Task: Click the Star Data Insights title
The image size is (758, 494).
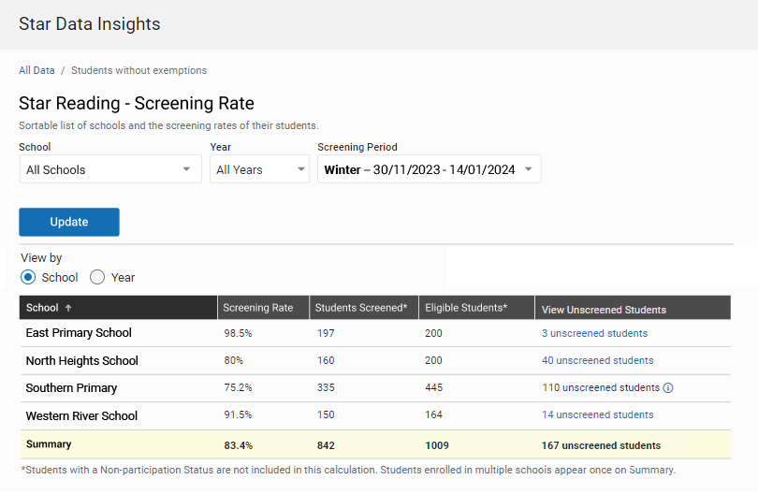Action: 90,24
